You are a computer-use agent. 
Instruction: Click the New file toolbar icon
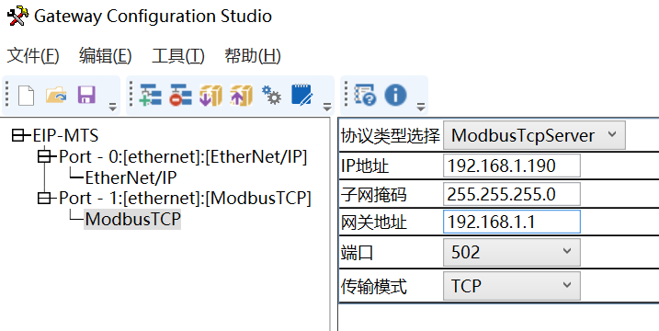[26, 95]
